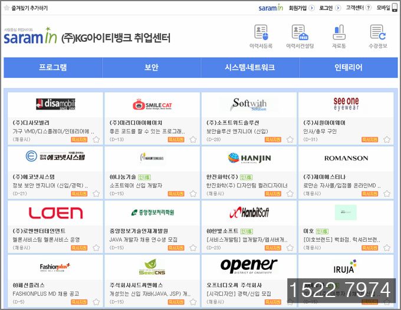Screen dimensions: 401x310
Task: Favorite the 나눔기술 job with star
Action: coord(193,194)
